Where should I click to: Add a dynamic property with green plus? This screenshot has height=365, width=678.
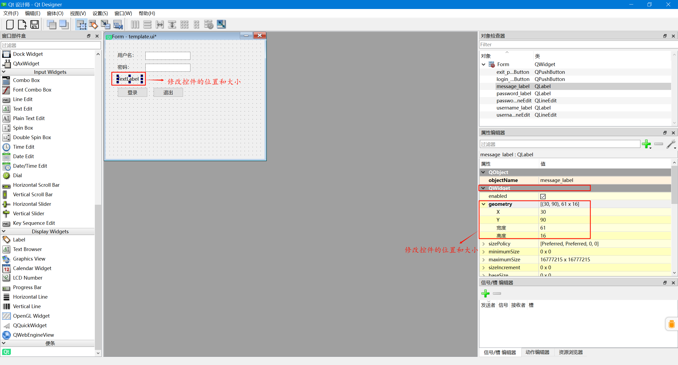[646, 144]
